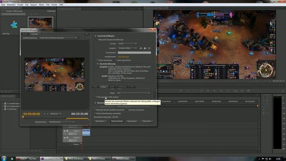The width and height of the screenshot is (286, 161).
Task: Toggle the Entspricht Sequenz-Einstellungen checkbox
Action: pyautogui.click(x=97, y=40)
